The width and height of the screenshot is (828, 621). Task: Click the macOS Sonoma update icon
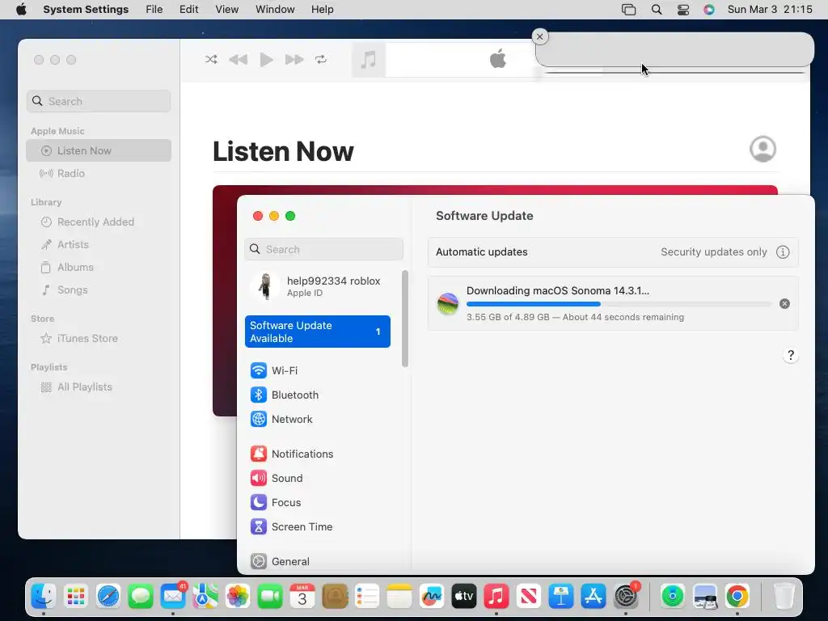tap(448, 304)
